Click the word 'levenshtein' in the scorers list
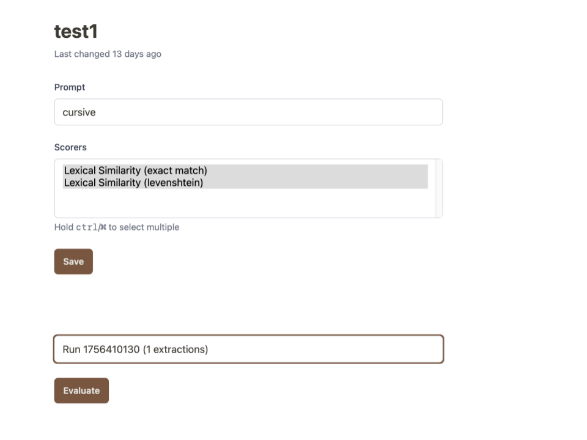The image size is (587, 440). coord(173,183)
